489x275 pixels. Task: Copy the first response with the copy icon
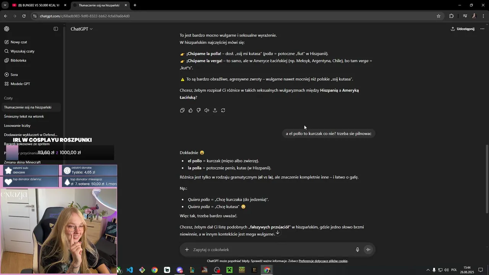182,110
